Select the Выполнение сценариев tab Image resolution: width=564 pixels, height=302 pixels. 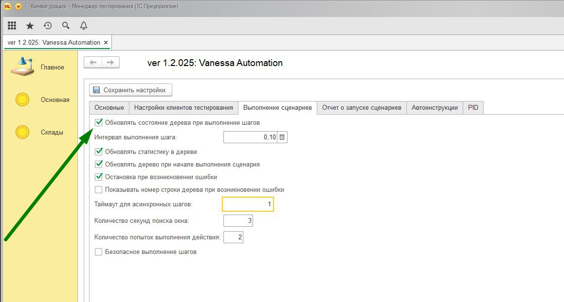[x=277, y=108]
